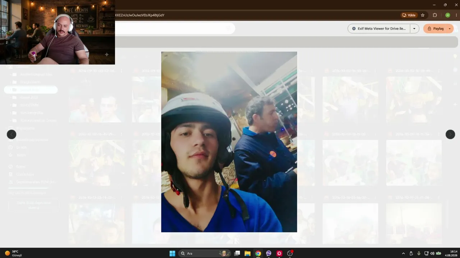Image resolution: width=460 pixels, height=258 pixels.
Task: Click the Yükle install button in address bar
Action: point(409,15)
